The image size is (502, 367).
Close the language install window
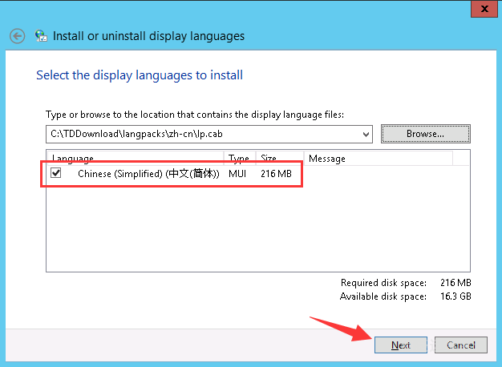pos(484,6)
